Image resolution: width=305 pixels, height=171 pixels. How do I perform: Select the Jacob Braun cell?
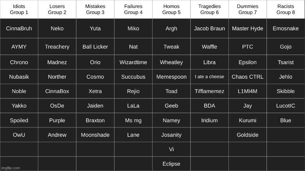point(210,28)
